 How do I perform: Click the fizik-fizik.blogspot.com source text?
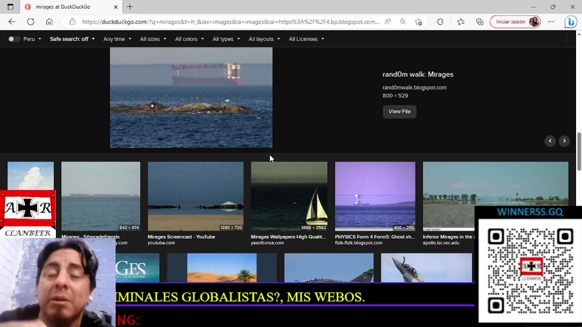359,243
